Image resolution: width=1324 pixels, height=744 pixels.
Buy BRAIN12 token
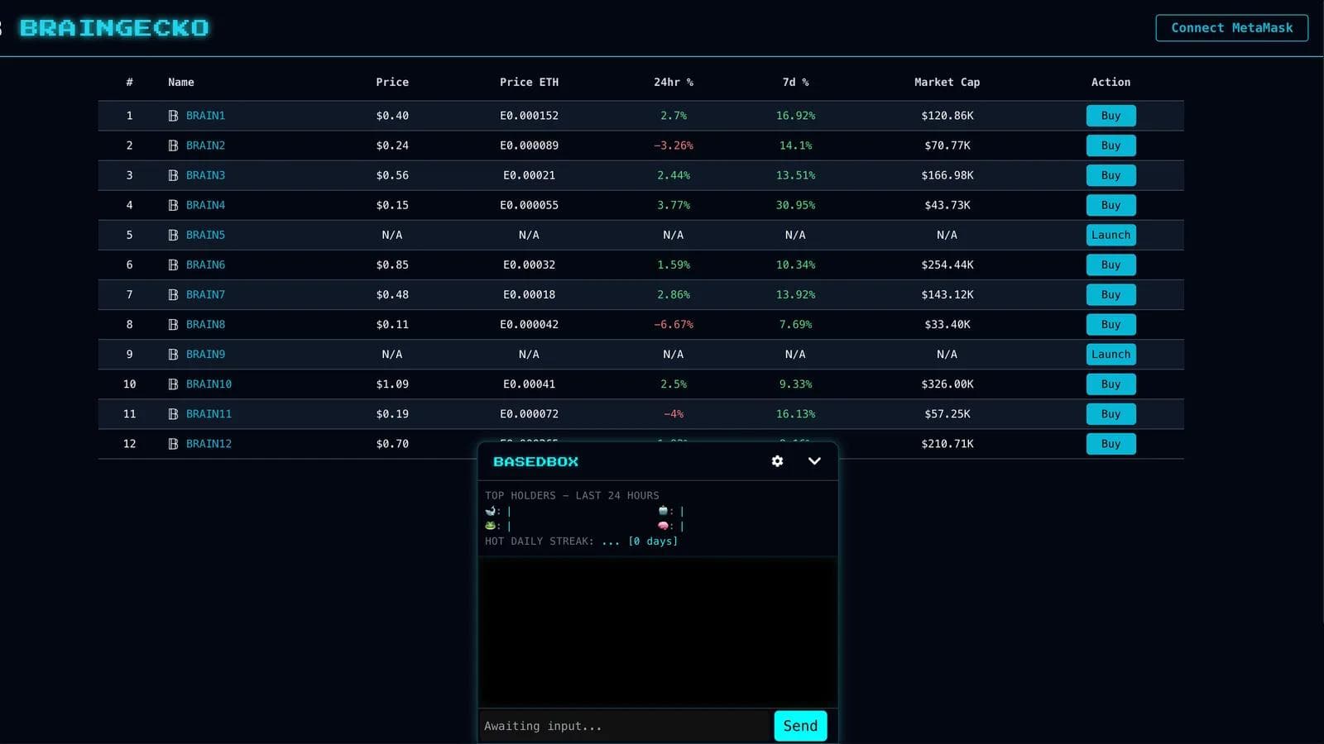pos(1111,444)
